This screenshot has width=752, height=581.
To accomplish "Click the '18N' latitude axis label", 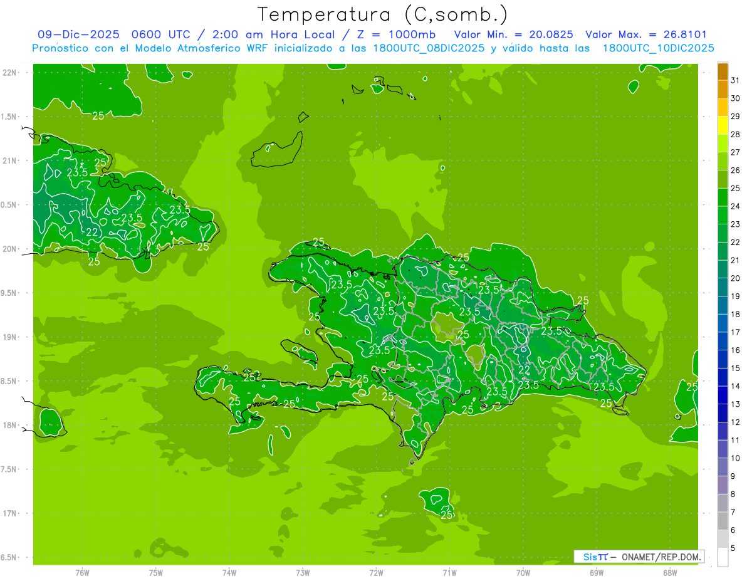I will click(9, 425).
